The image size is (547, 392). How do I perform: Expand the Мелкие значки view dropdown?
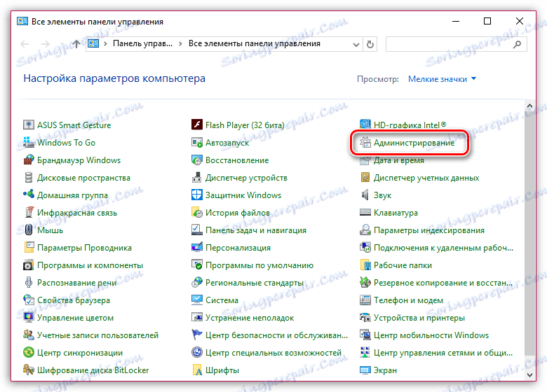click(442, 79)
